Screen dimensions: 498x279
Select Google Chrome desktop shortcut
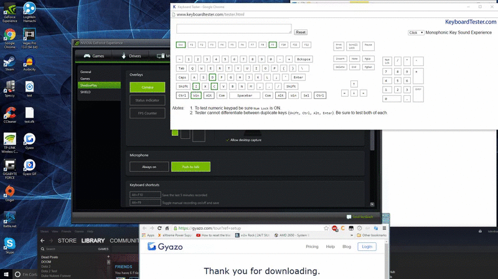pyautogui.click(x=10, y=39)
